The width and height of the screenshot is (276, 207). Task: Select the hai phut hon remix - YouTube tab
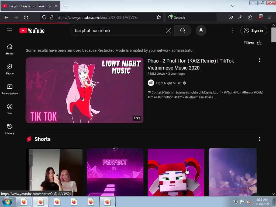30,6
